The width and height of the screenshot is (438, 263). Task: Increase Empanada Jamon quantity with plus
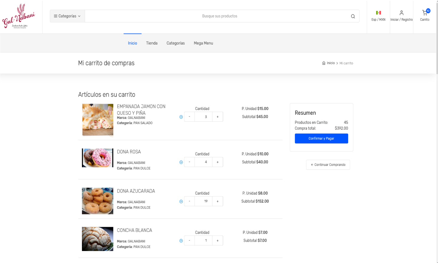tap(218, 117)
